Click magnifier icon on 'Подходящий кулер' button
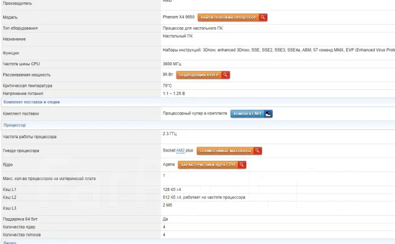This screenshot has height=244, width=395. (225, 75)
